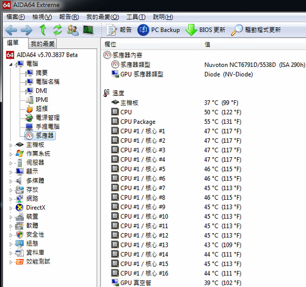Open the 檢視(V) menu
Viewport: 306px width, 287px height.
click(x=42, y=17)
